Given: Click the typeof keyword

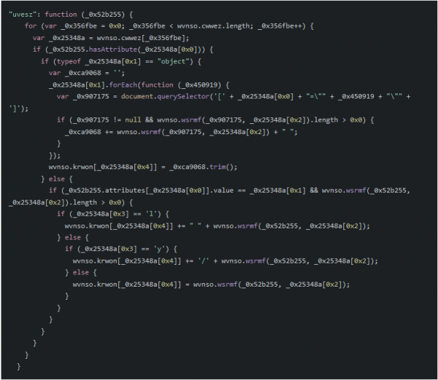Looking at the screenshot, I should [x=69, y=61].
